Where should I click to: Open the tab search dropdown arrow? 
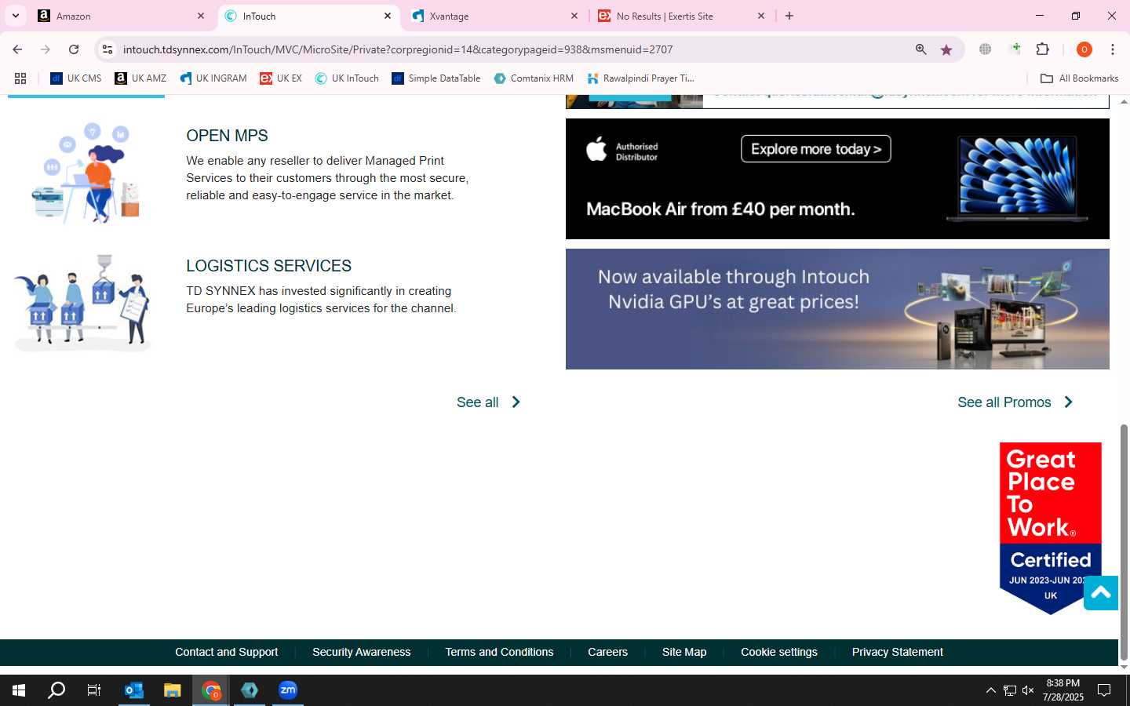16,16
